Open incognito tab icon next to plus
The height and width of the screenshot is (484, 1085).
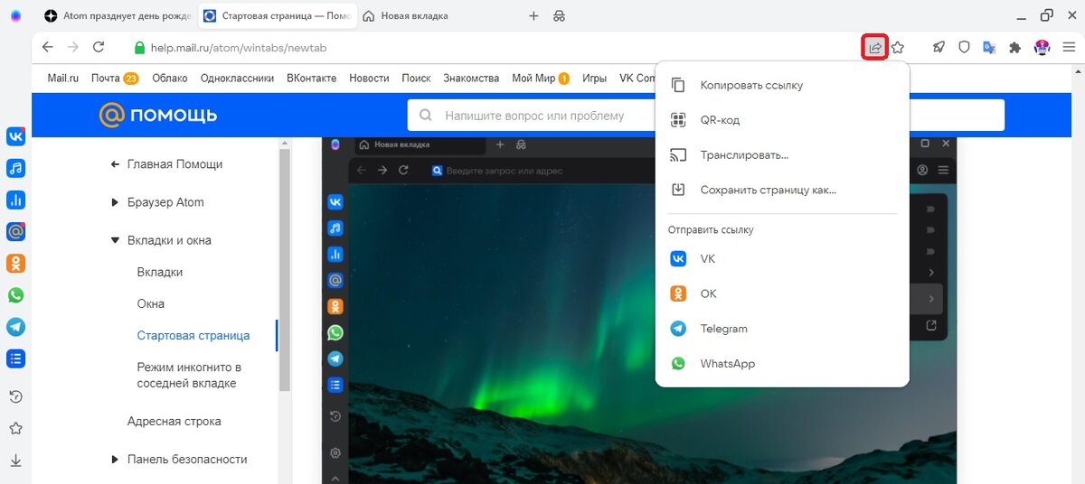tap(559, 16)
